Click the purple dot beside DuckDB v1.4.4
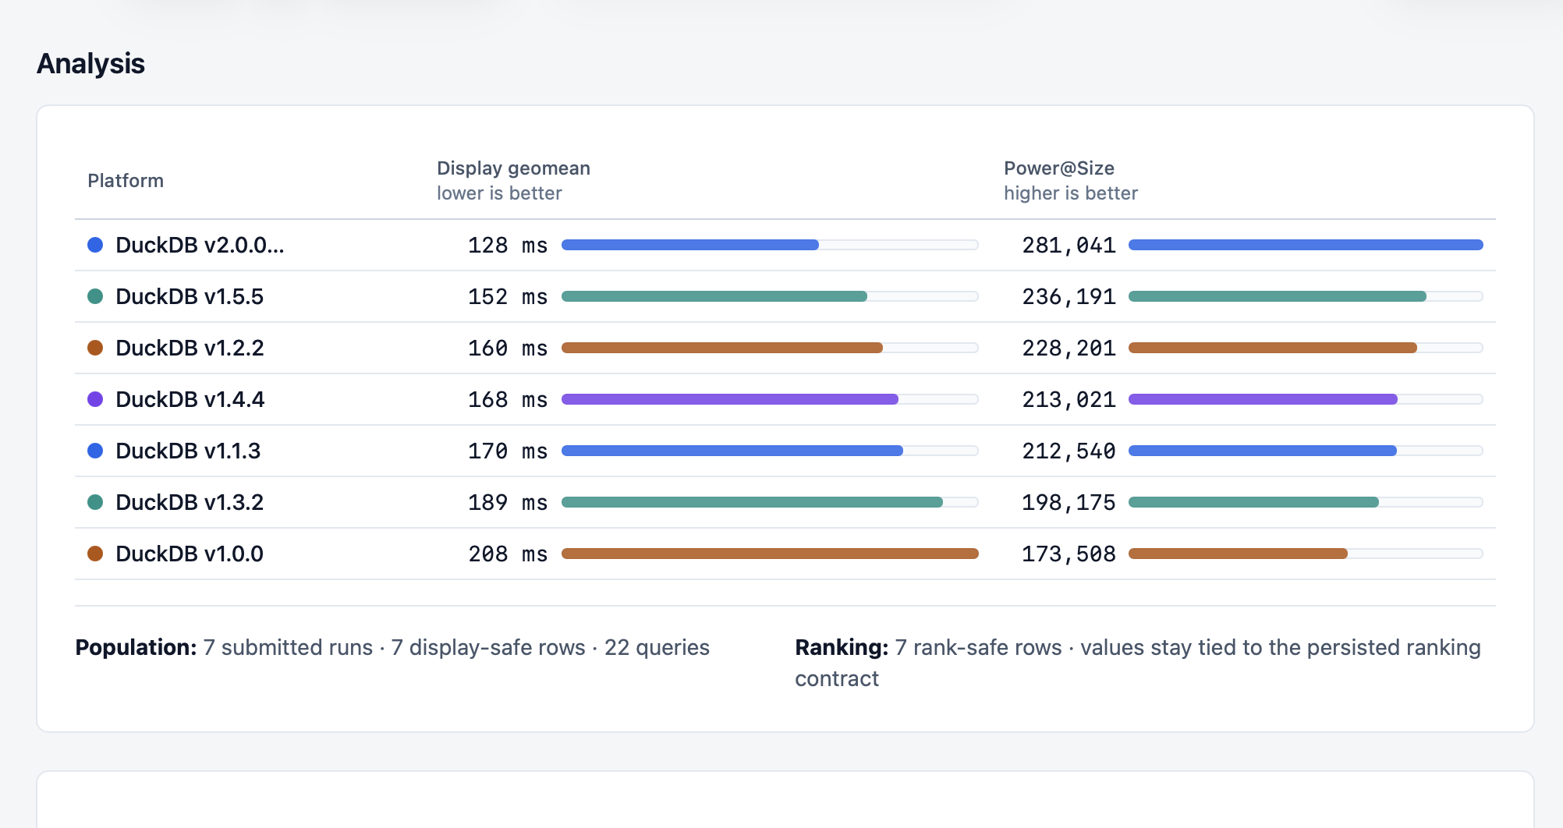This screenshot has height=828, width=1563. click(x=95, y=399)
